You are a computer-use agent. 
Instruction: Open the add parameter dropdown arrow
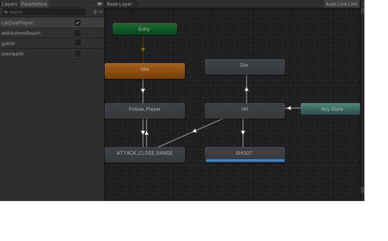tap(101, 12)
